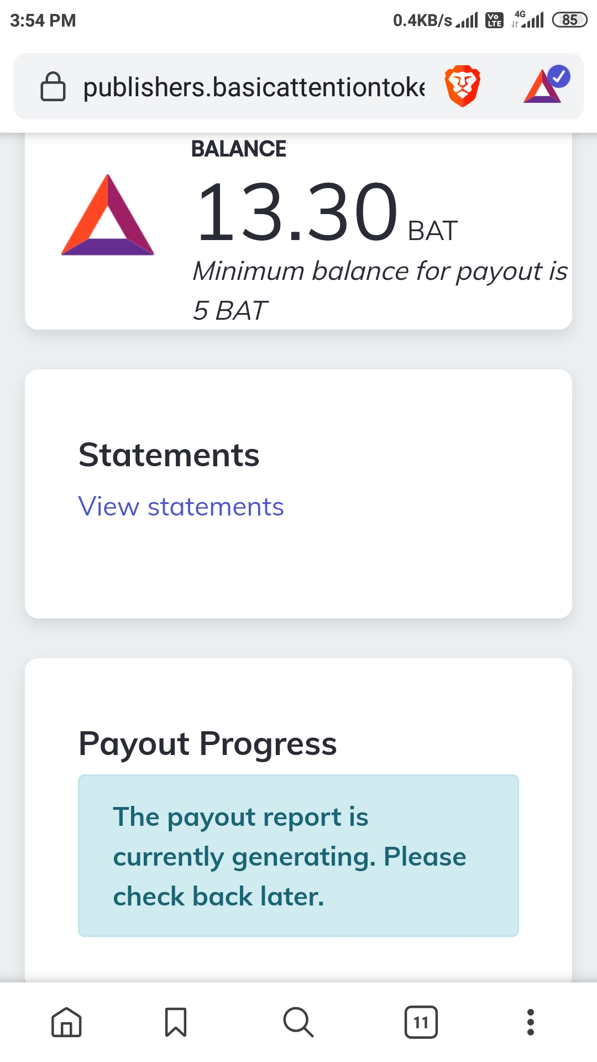Bookmark this page
Screen dimensions: 597x1062
click(176, 1021)
